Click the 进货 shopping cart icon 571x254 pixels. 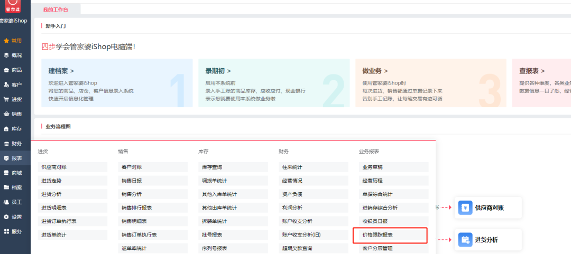(x=6, y=99)
